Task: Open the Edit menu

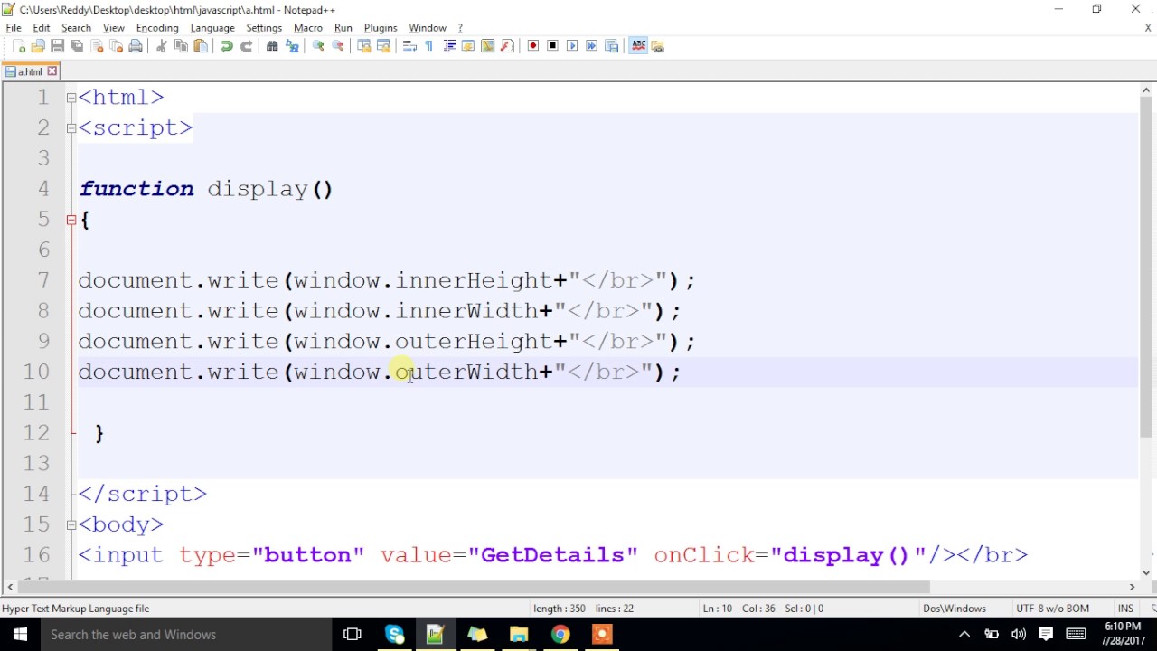Action: pos(42,28)
